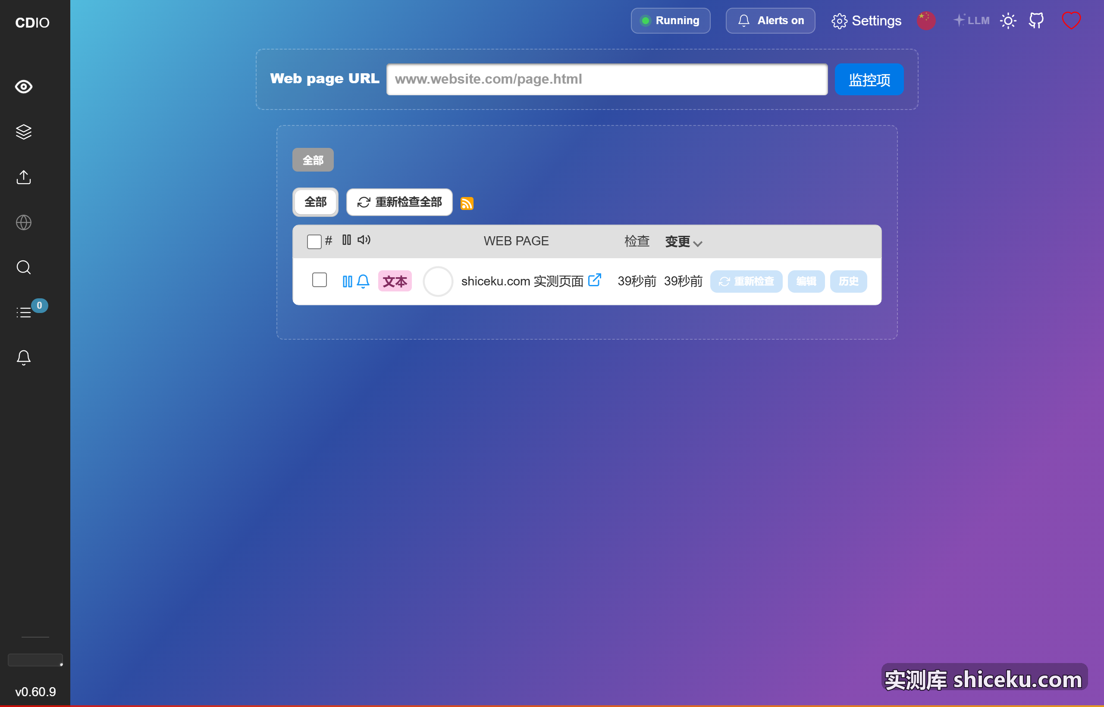Open Settings in top bar
Image resolution: width=1104 pixels, height=707 pixels.
866,21
